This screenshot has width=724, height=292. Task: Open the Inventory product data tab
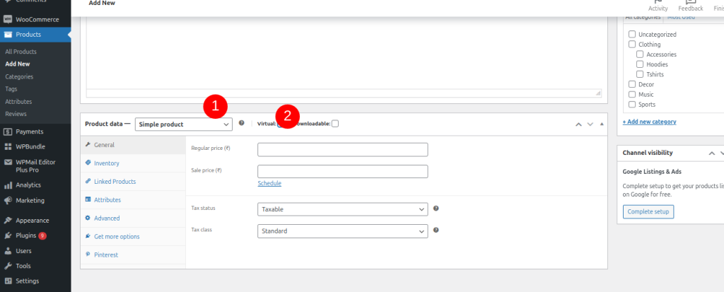(x=133, y=163)
